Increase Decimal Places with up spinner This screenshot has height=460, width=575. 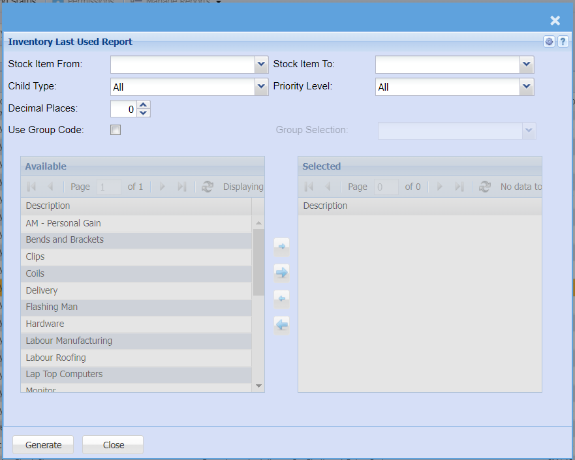[144, 104]
